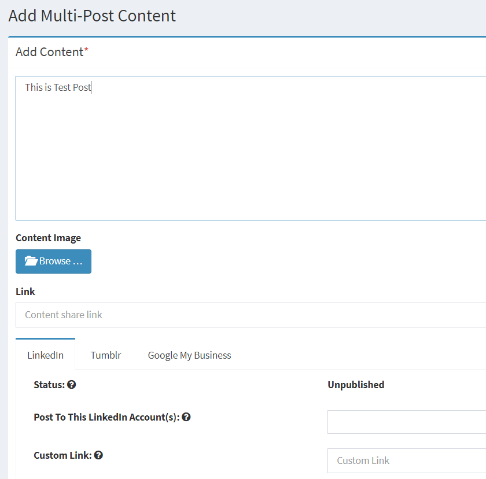Click the folder icon on the Browse button
486x479 pixels.
[31, 261]
